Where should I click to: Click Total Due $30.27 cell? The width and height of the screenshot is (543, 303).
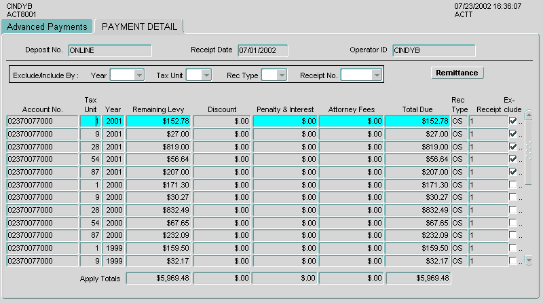tap(417, 197)
